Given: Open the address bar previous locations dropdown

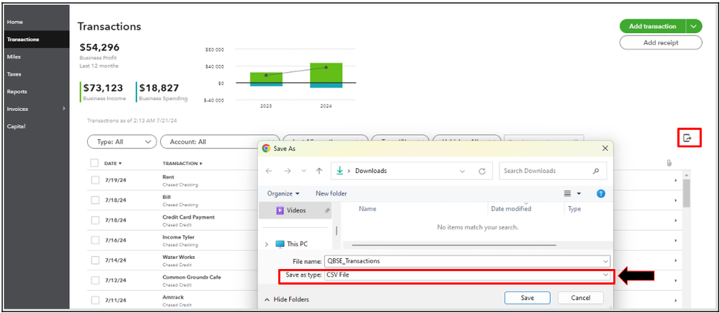Looking at the screenshot, I should pyautogui.click(x=462, y=171).
